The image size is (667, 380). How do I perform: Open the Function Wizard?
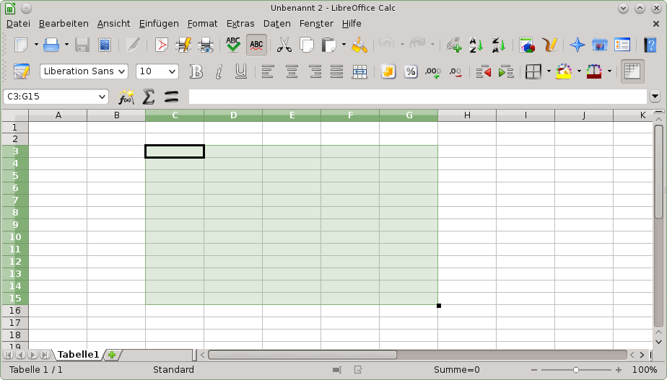coord(126,97)
